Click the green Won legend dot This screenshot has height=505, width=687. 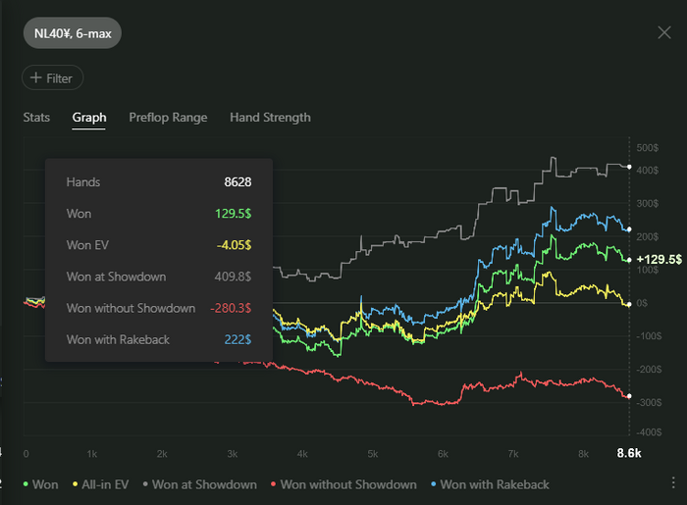point(26,484)
